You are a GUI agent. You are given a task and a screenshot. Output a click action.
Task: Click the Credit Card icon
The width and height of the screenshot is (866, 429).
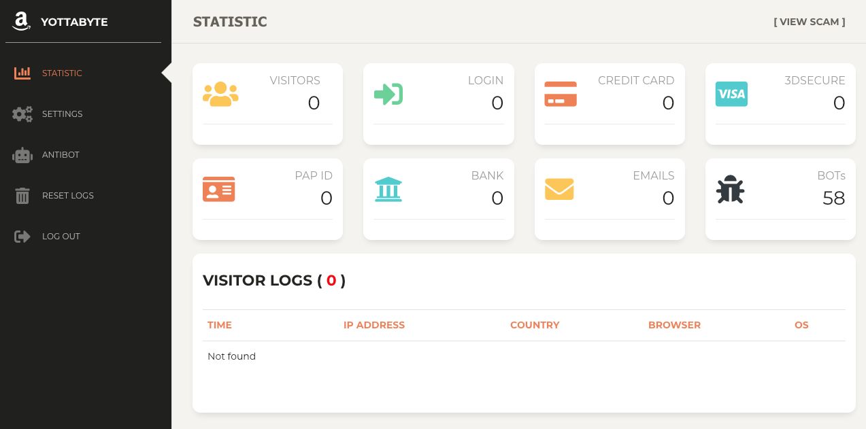pyautogui.click(x=560, y=94)
